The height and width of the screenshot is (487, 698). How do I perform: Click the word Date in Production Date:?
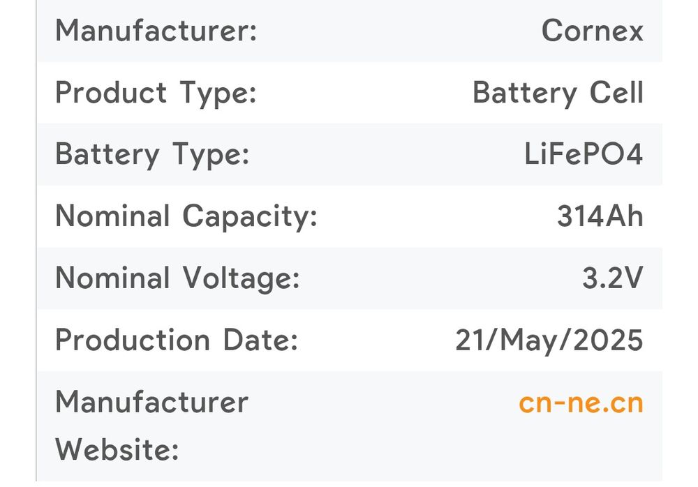(260, 340)
